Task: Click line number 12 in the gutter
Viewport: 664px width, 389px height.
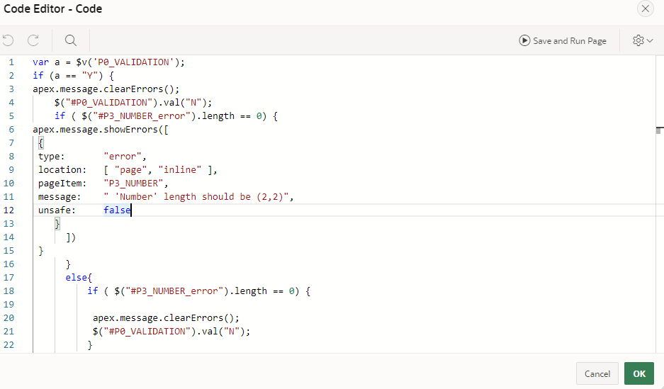Action: (x=9, y=210)
